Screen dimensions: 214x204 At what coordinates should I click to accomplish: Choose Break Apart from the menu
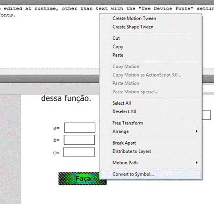[x=150, y=143]
